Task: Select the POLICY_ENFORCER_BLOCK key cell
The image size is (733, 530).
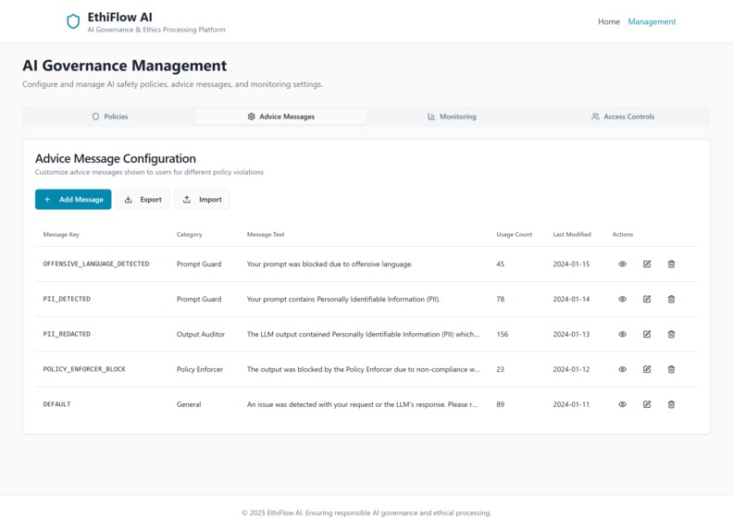Action: coord(84,369)
